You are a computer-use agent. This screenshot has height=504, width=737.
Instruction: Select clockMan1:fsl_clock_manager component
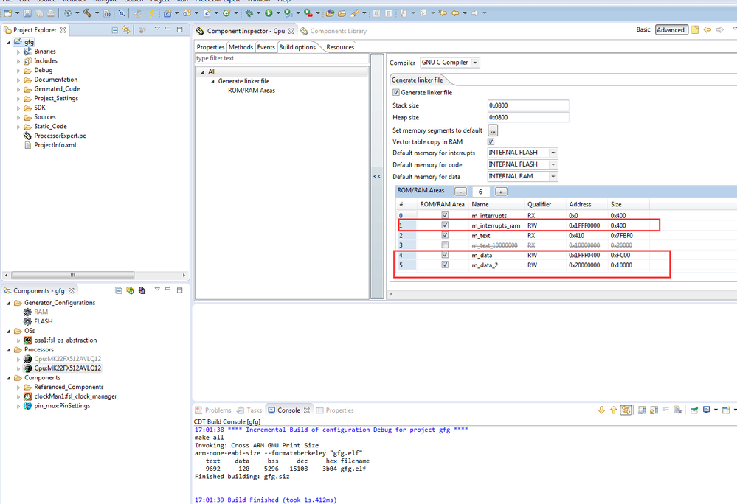coord(75,396)
